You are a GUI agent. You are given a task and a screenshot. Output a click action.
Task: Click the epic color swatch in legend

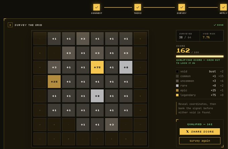[x=177, y=90]
